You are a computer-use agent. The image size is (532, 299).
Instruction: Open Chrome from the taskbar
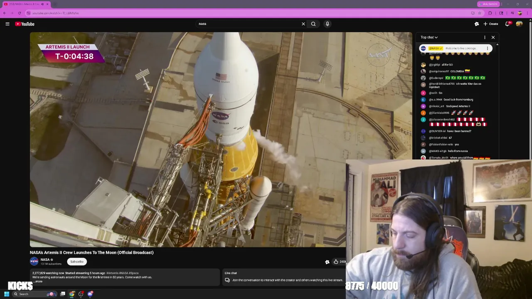[x=72, y=294]
